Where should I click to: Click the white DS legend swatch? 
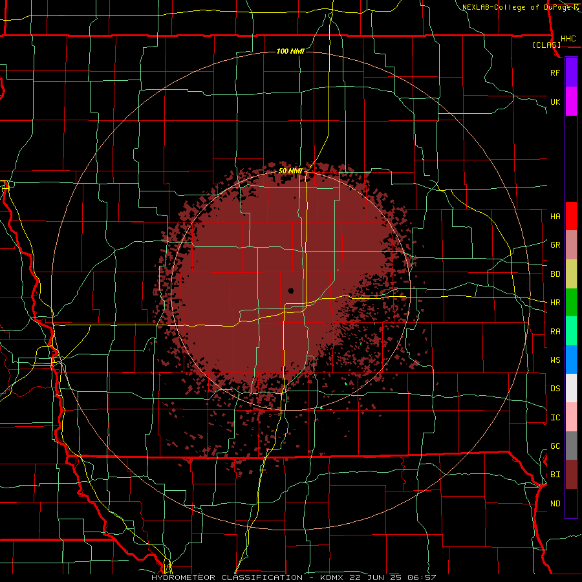coord(571,388)
